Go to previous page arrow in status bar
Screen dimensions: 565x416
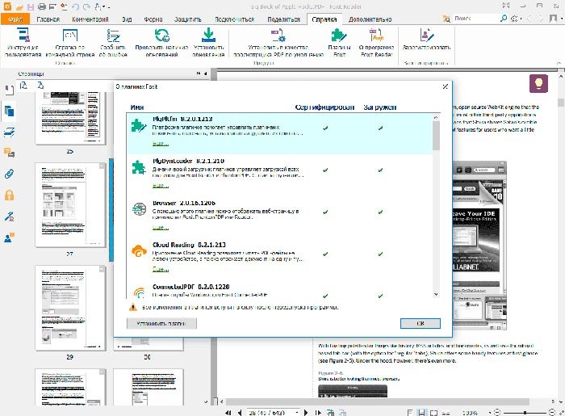click(x=240, y=413)
